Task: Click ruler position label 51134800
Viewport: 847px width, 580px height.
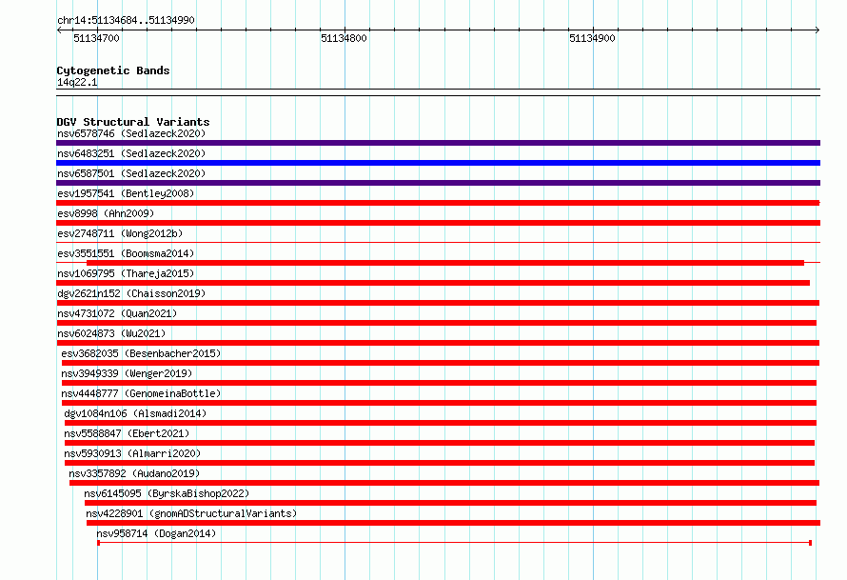Action: point(344,38)
